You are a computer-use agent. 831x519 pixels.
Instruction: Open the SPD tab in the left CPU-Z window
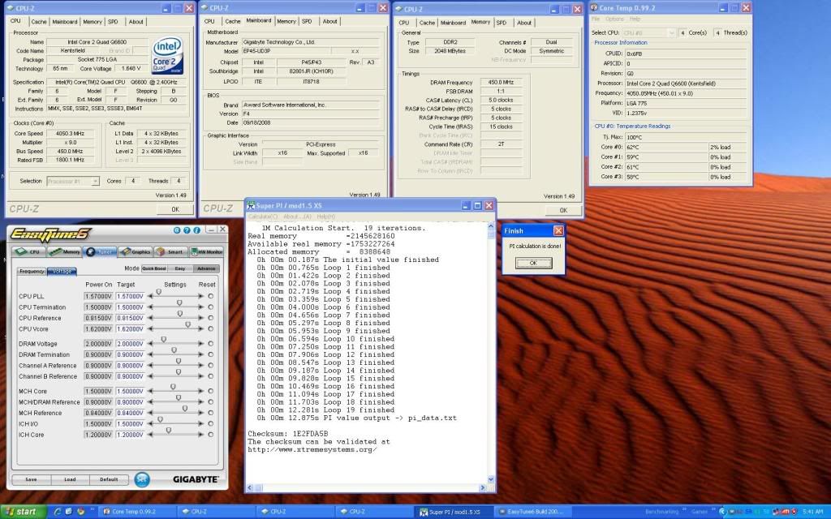[113, 22]
